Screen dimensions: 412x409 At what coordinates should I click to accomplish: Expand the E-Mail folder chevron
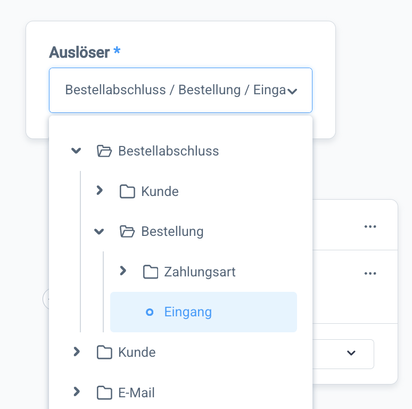pyautogui.click(x=77, y=392)
